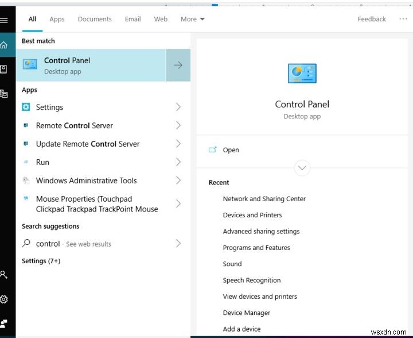This screenshot has width=413, height=338.
Task: Click the Remote Control Server icon
Action: coord(26,125)
